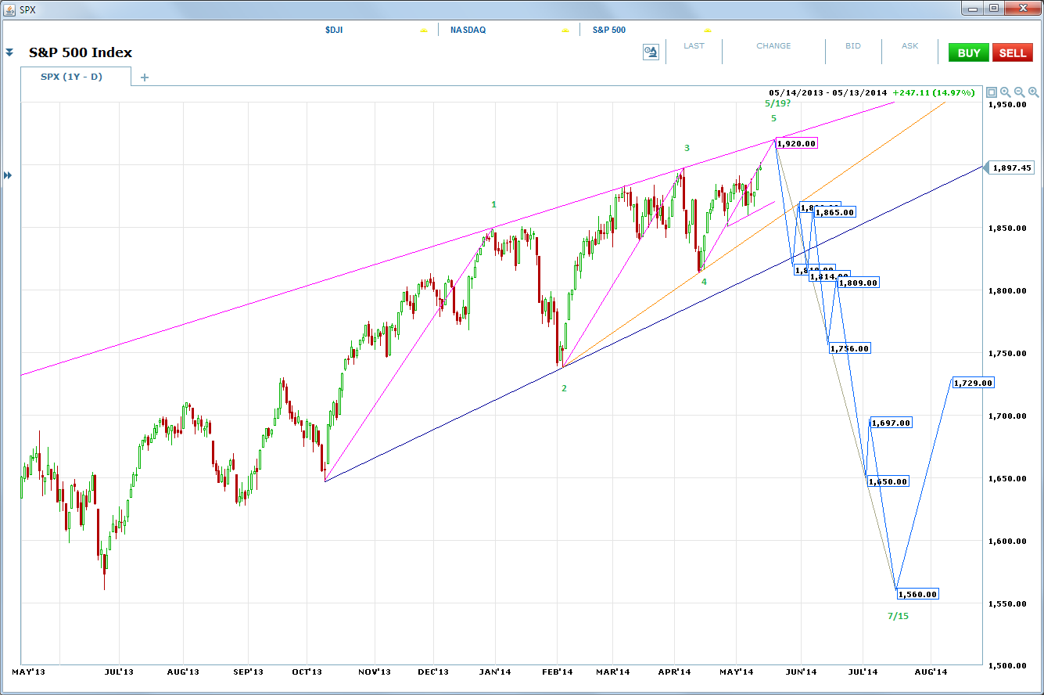Select the 1,729.00 price label
The height and width of the screenshot is (695, 1044).
(973, 383)
